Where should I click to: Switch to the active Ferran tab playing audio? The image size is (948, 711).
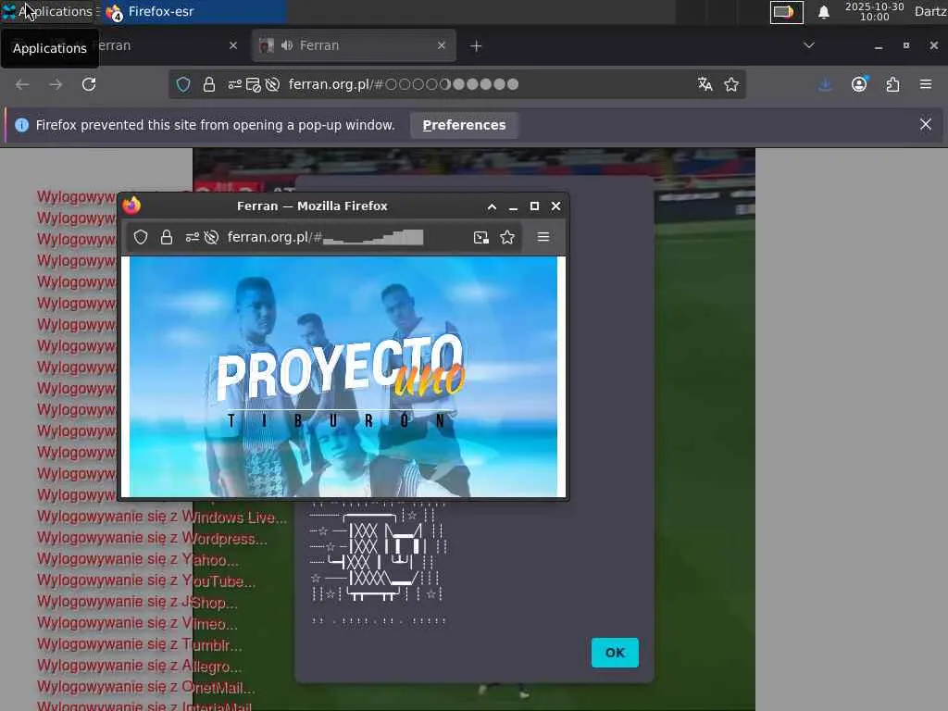point(354,46)
